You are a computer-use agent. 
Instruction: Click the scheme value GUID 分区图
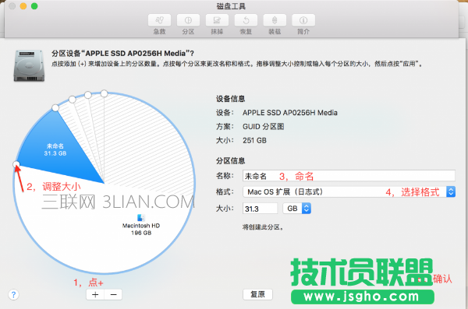[x=264, y=127]
